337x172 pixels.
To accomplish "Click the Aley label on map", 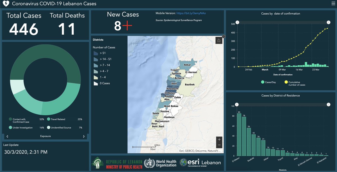I will [x=167, y=99].
